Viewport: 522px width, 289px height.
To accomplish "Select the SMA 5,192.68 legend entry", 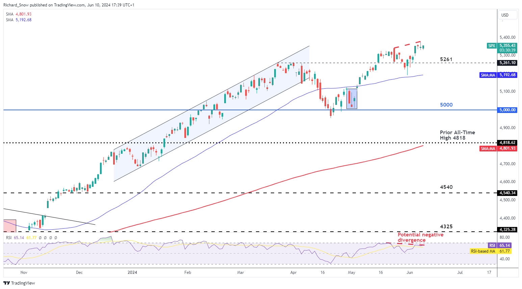I will pyautogui.click(x=19, y=20).
